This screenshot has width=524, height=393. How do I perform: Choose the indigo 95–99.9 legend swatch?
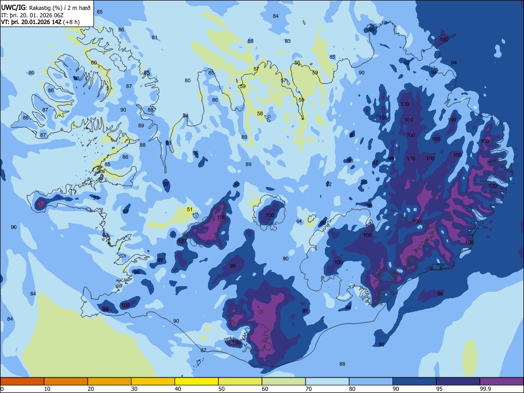pos(458,381)
